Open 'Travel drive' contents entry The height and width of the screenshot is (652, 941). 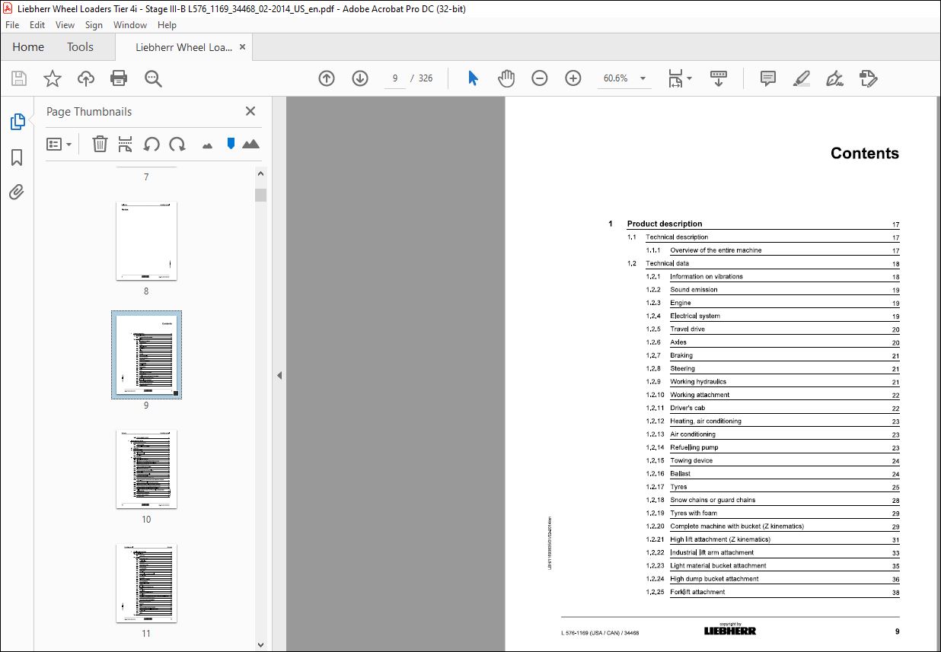[687, 329]
